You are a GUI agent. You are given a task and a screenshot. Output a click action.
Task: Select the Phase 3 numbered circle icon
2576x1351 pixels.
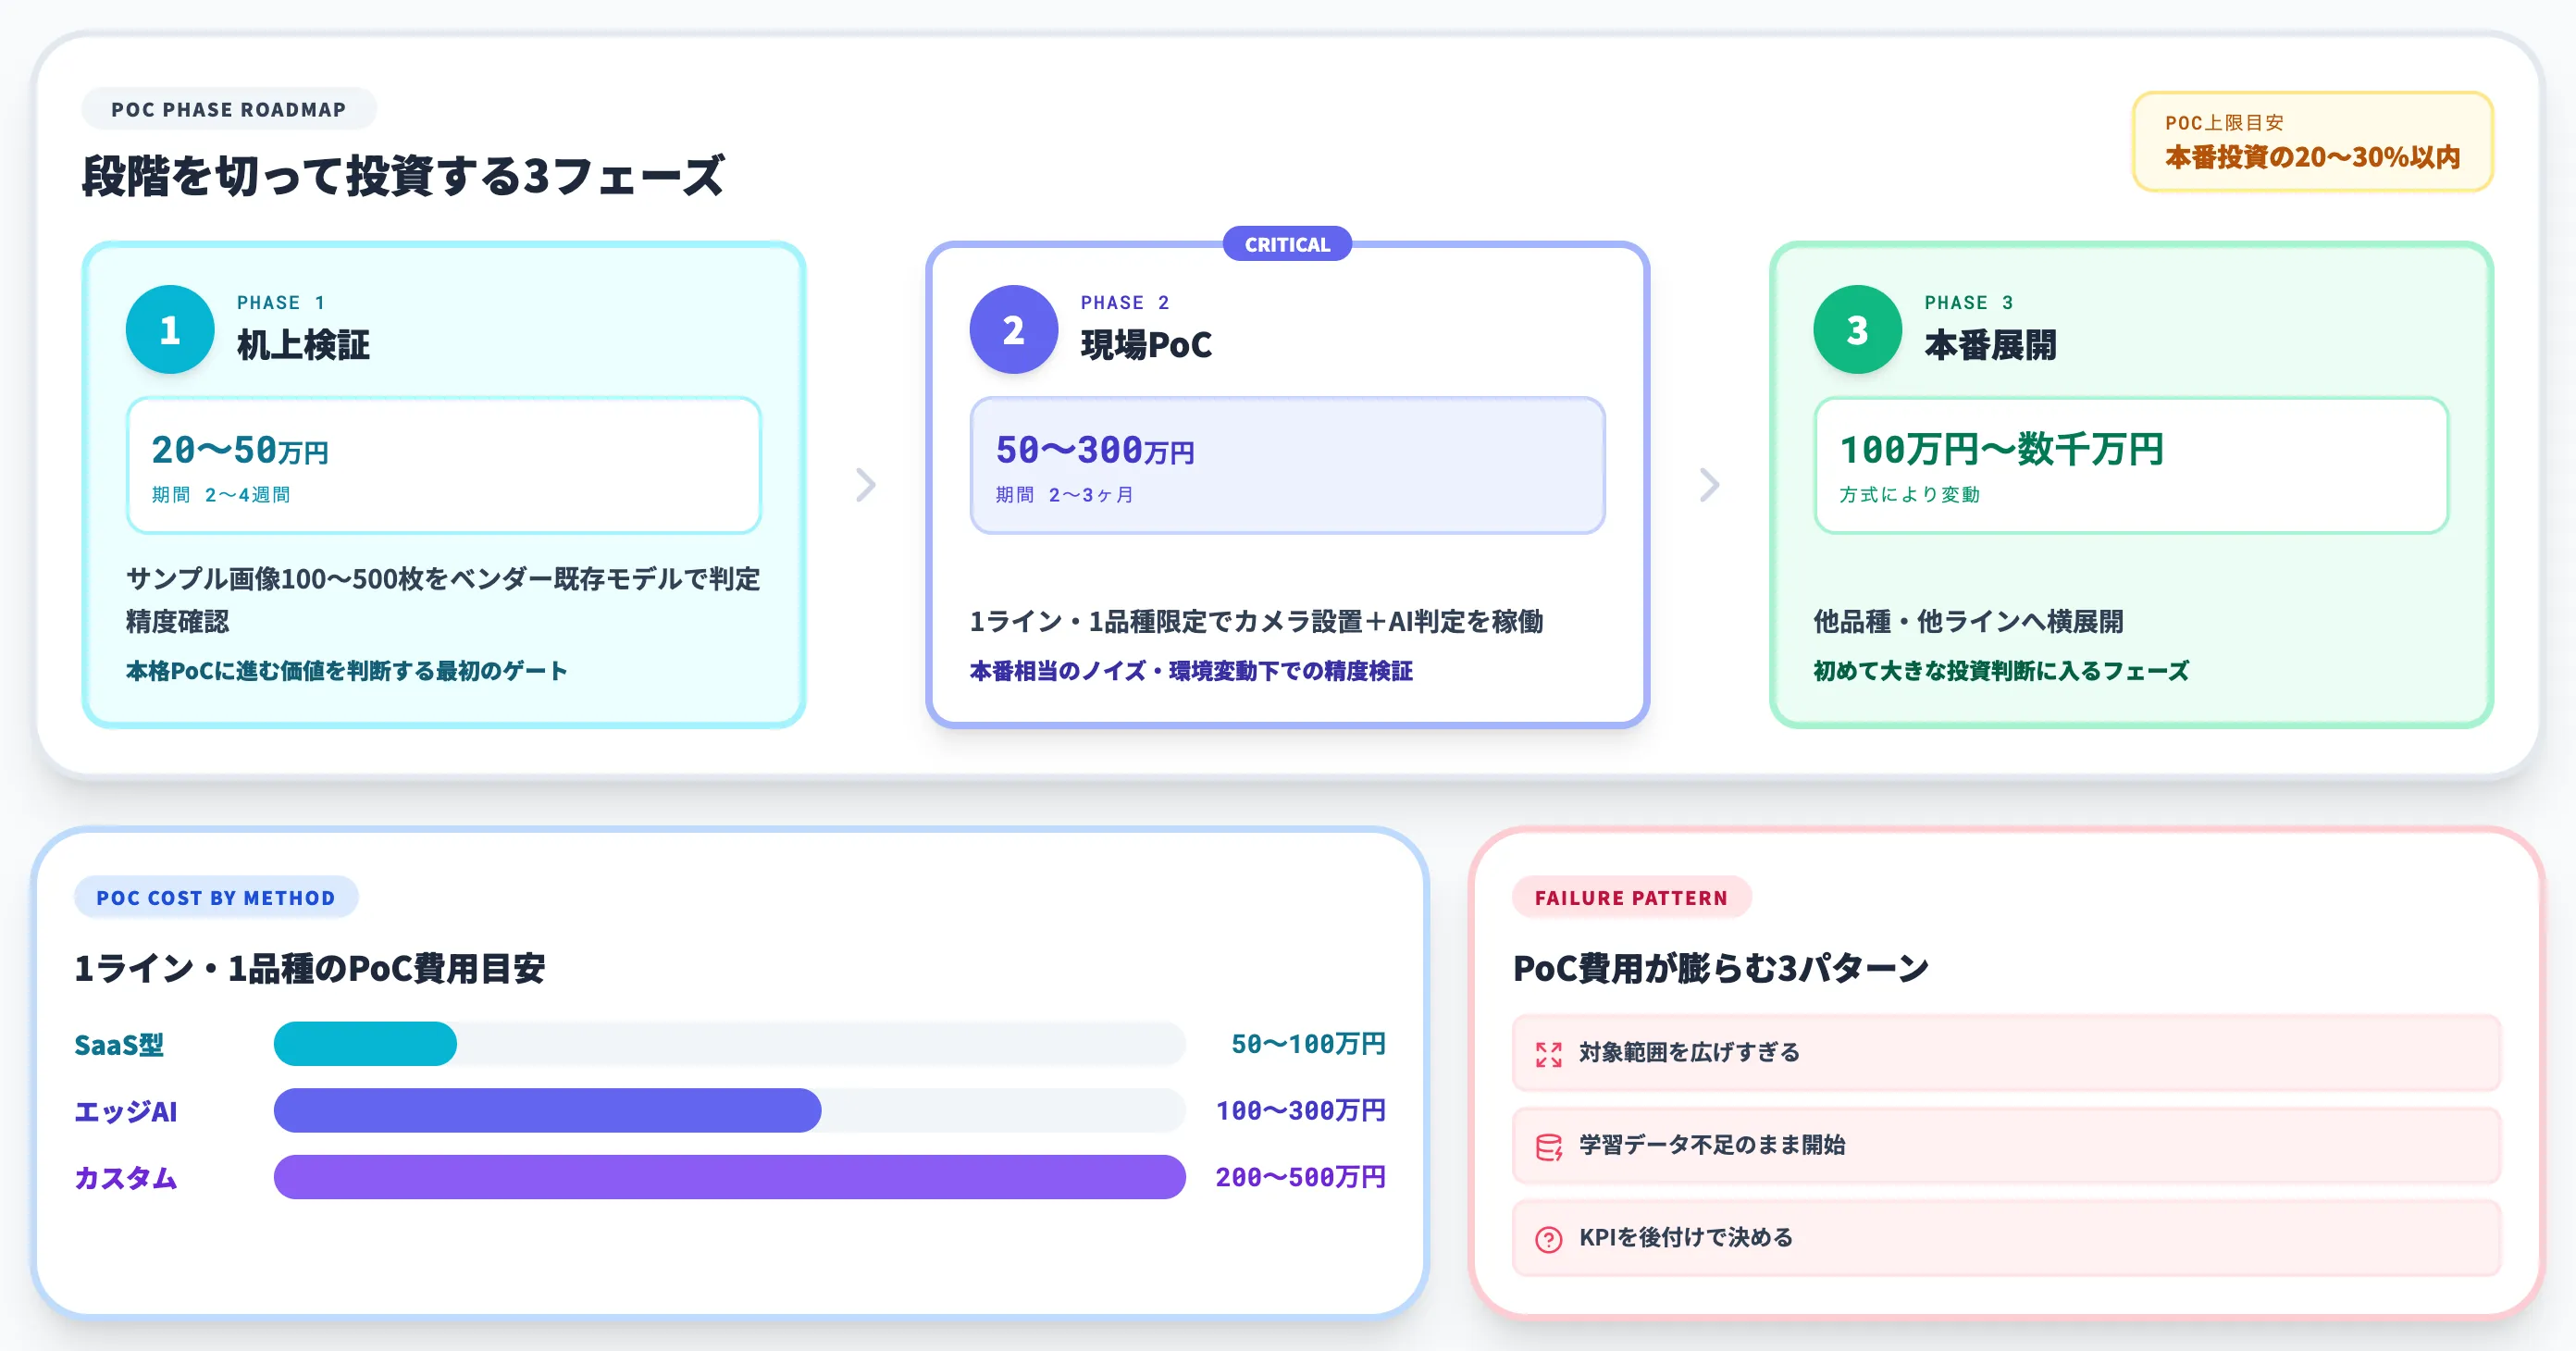point(1857,329)
